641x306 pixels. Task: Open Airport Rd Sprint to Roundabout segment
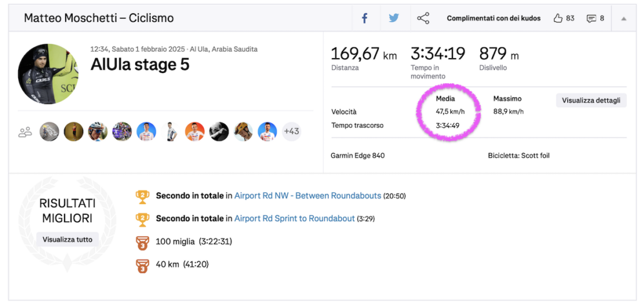coord(294,219)
